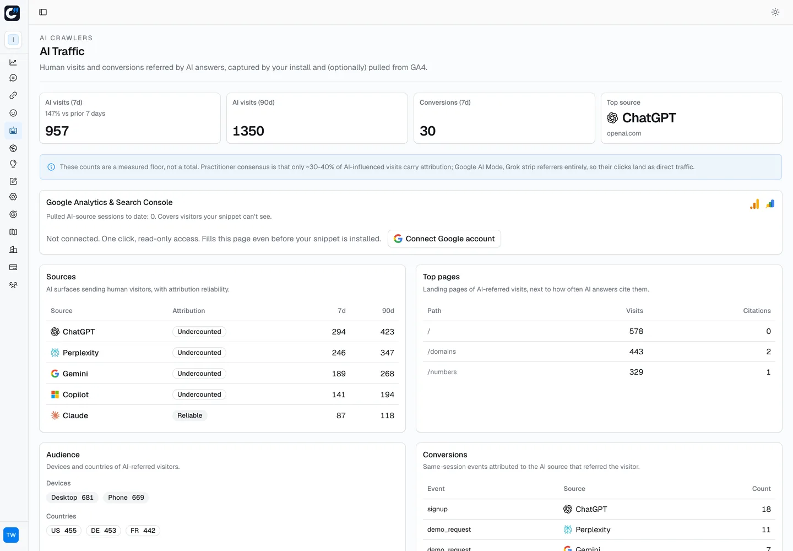The image size is (793, 551).
Task: Open the gear-like badge sidebar icon
Action: click(x=13, y=197)
